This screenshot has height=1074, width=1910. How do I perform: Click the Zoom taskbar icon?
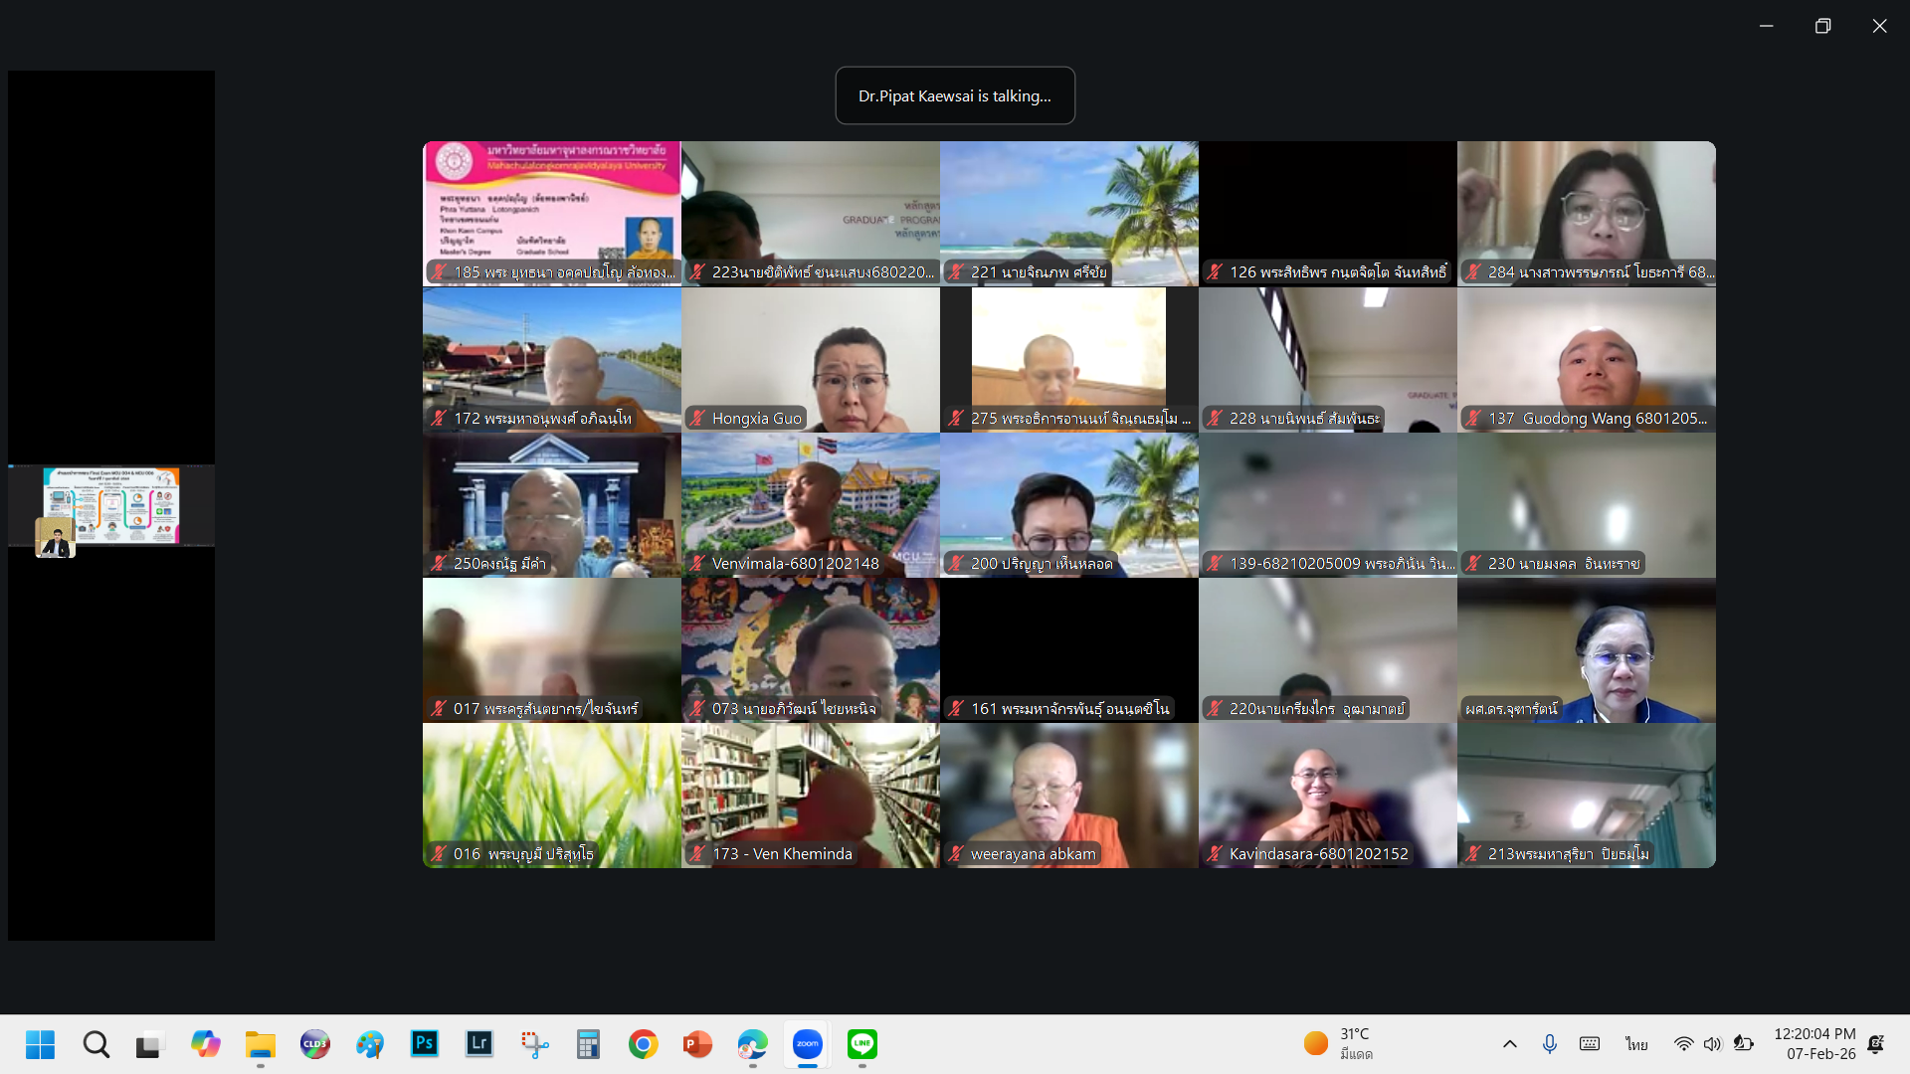point(807,1043)
